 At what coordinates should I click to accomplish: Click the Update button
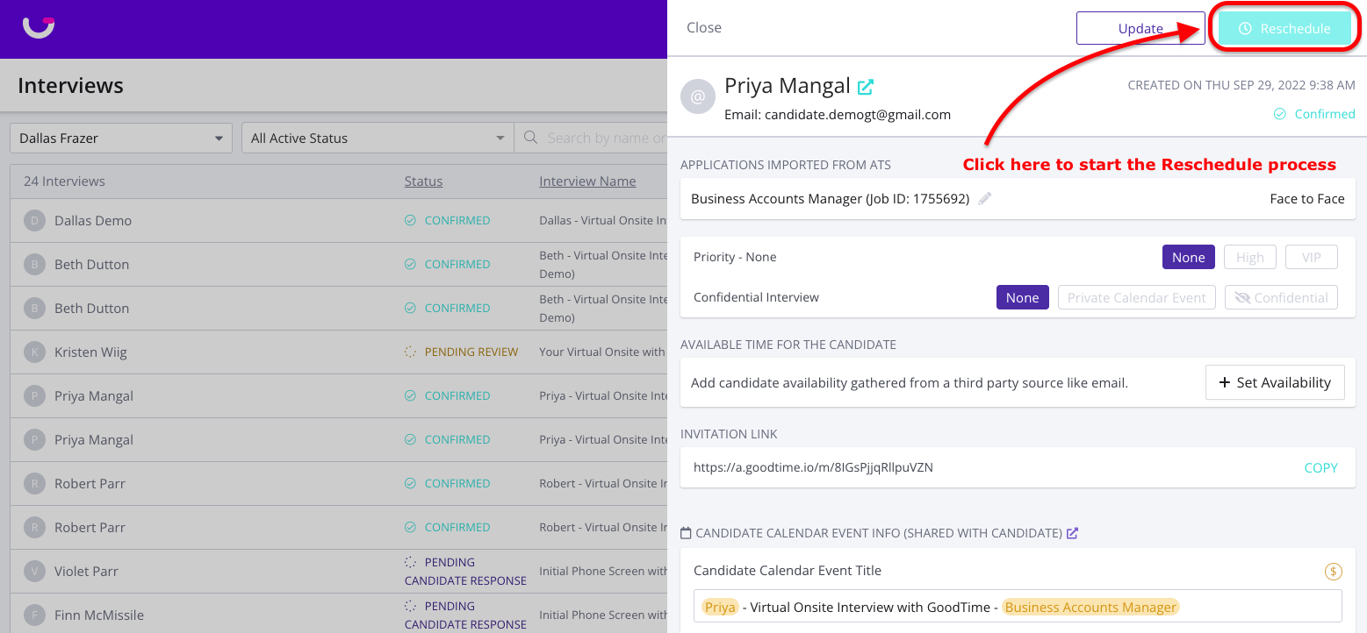(x=1140, y=28)
